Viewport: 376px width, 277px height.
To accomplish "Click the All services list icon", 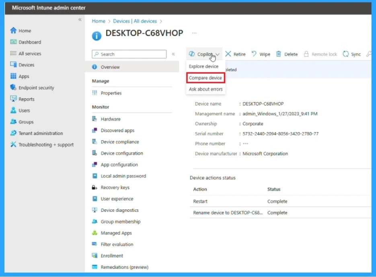I will [x=13, y=53].
